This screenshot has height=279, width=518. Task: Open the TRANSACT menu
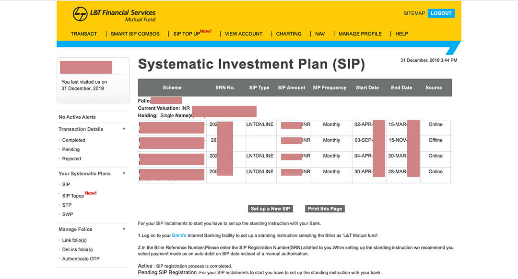(x=84, y=34)
